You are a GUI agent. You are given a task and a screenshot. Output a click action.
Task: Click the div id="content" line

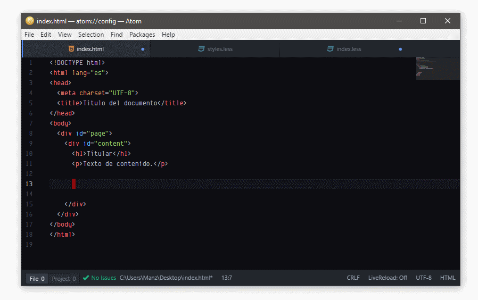point(97,144)
